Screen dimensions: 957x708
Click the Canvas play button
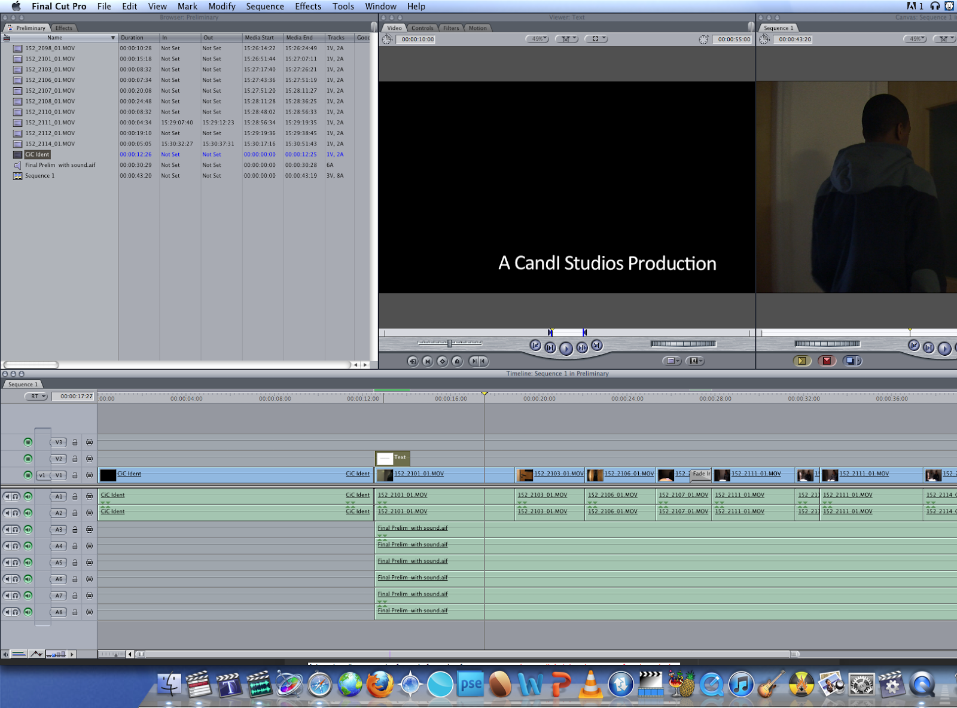[x=944, y=348]
